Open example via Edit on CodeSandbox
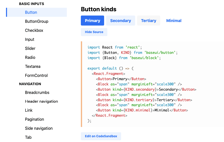The width and height of the screenshot is (224, 142). point(101,136)
